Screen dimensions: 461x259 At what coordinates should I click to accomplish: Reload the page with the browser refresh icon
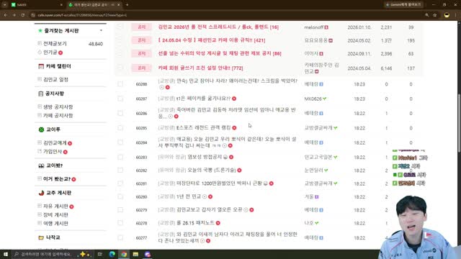click(x=22, y=15)
